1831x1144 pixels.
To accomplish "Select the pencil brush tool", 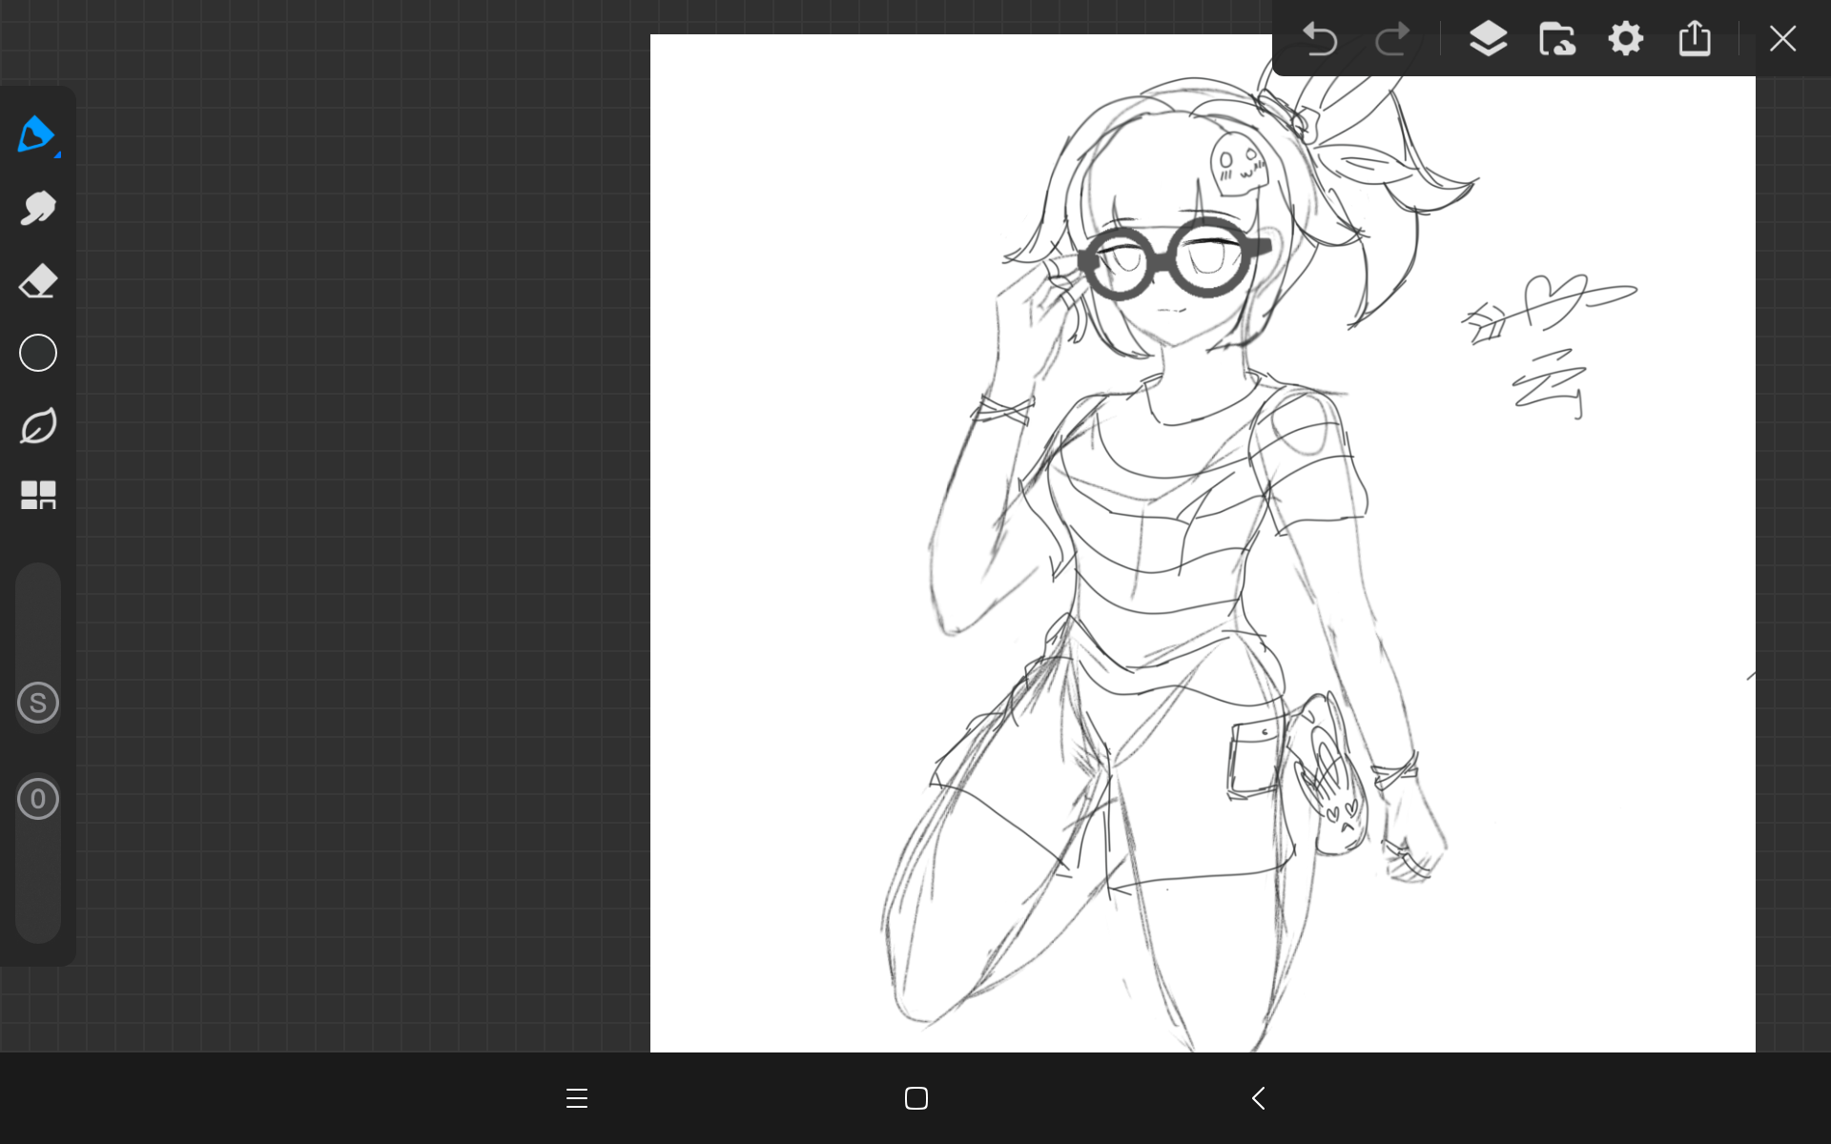I will click(37, 134).
